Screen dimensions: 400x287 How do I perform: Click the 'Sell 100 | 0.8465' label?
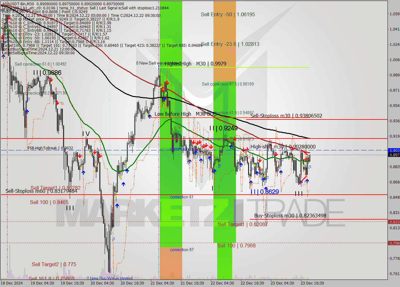(x=49, y=202)
